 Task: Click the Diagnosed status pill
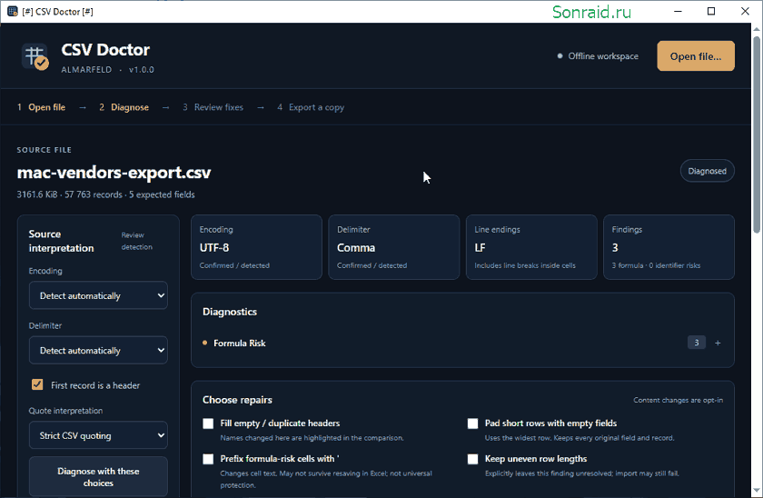click(707, 171)
